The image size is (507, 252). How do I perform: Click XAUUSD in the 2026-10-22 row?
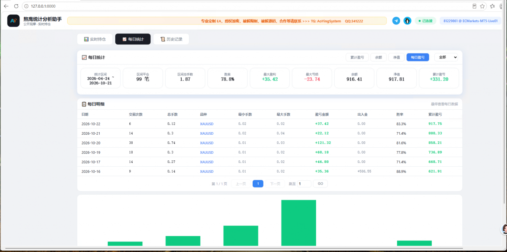(207, 124)
